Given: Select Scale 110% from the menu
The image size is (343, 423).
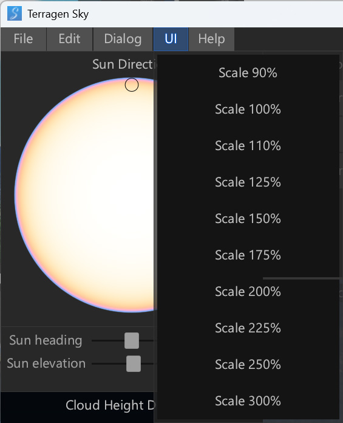Looking at the screenshot, I should (x=248, y=146).
